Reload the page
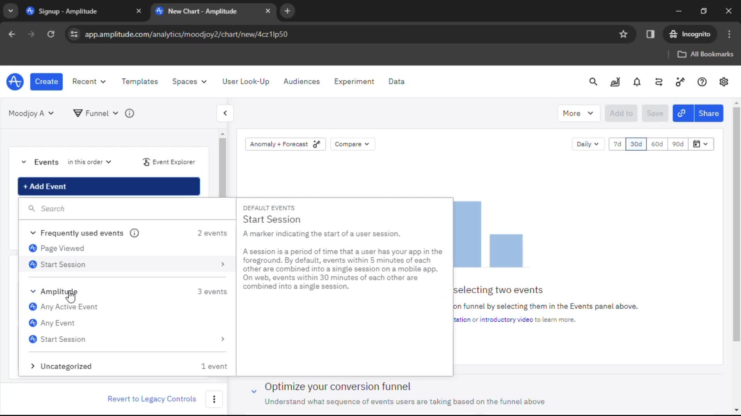The width and height of the screenshot is (741, 416). (x=51, y=34)
